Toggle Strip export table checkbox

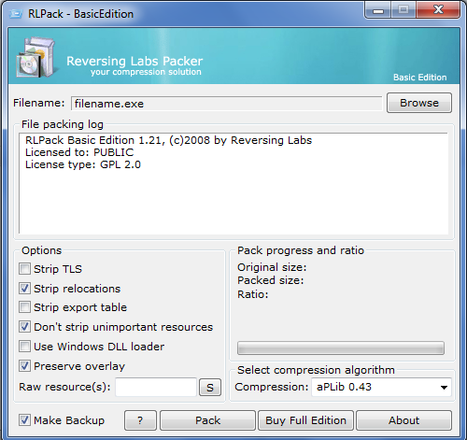click(24, 307)
